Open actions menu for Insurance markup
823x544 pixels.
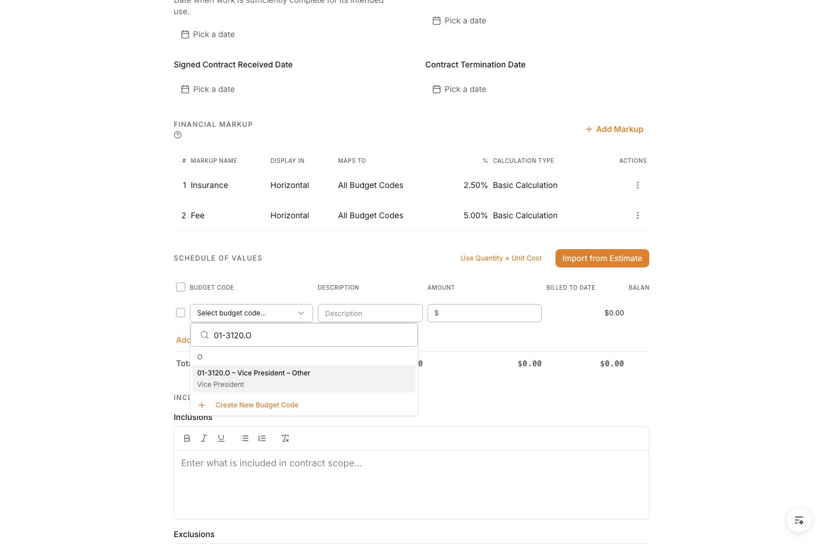[x=638, y=185]
